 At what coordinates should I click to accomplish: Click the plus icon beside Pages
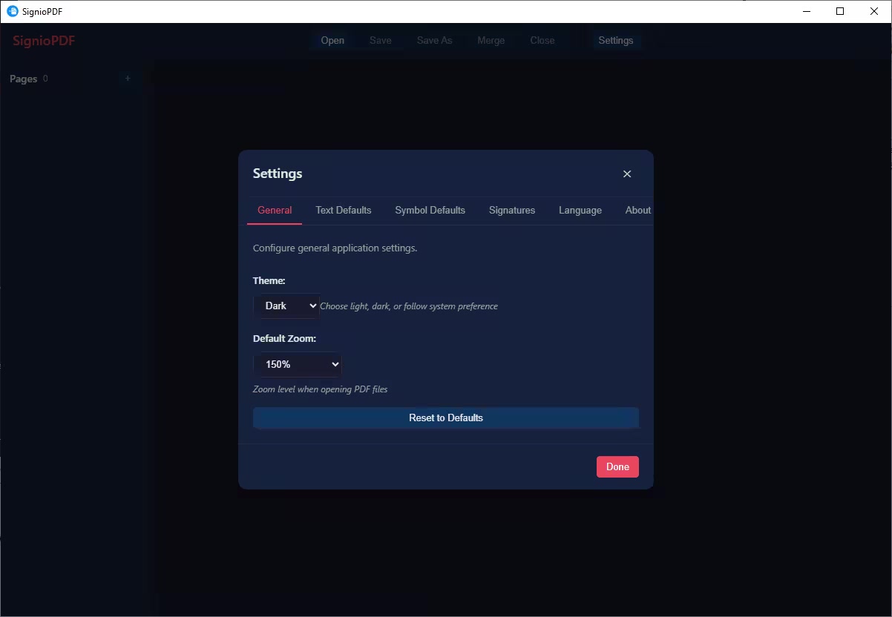pyautogui.click(x=128, y=79)
